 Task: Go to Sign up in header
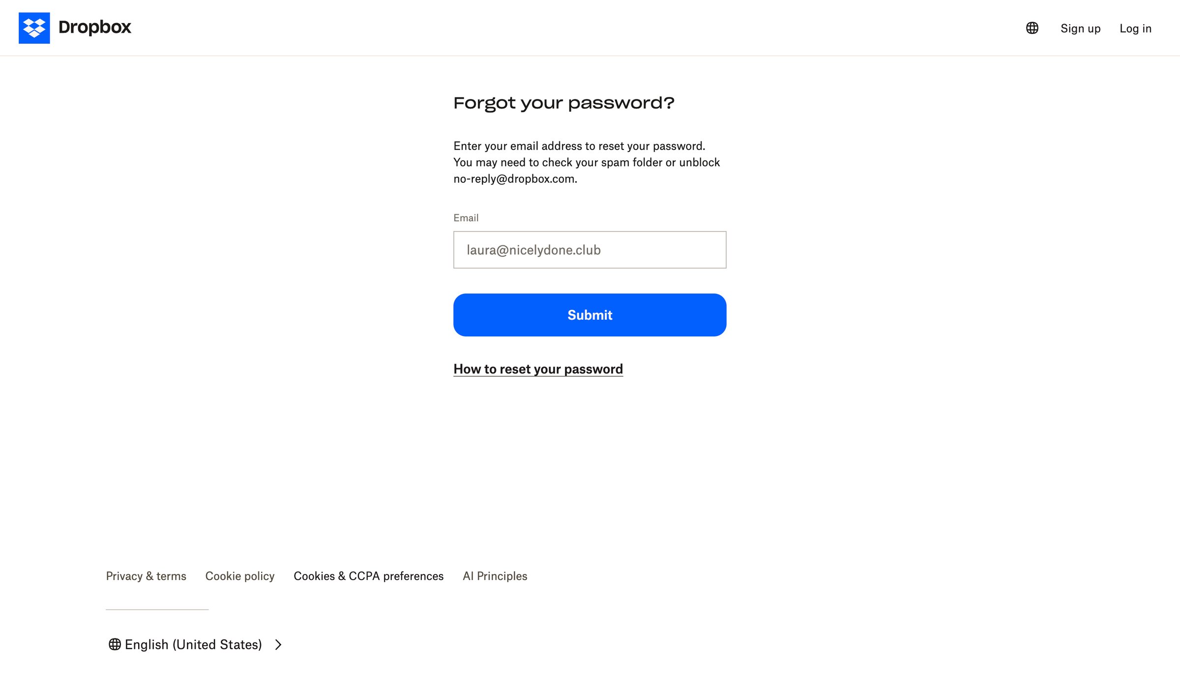[1080, 29]
